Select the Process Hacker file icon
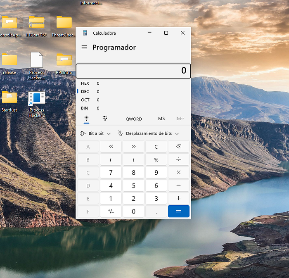The height and width of the screenshot is (278, 289). coord(36,66)
